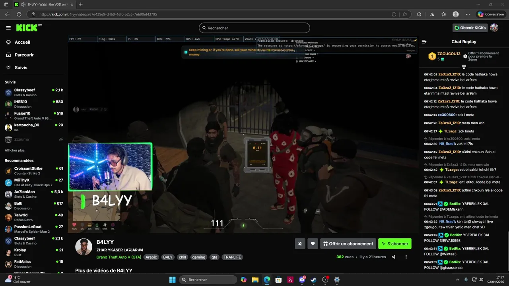
Task: Open Windows Start menu
Action: [172, 280]
